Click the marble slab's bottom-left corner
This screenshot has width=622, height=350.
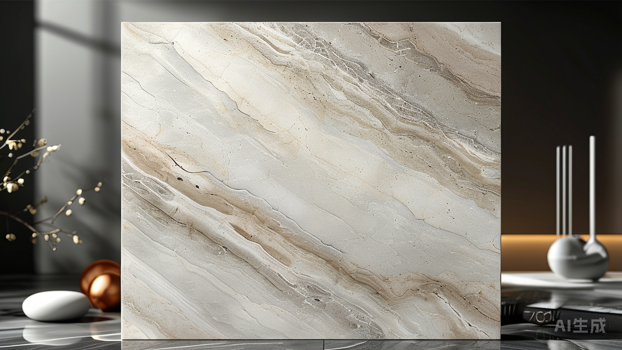(x=123, y=337)
